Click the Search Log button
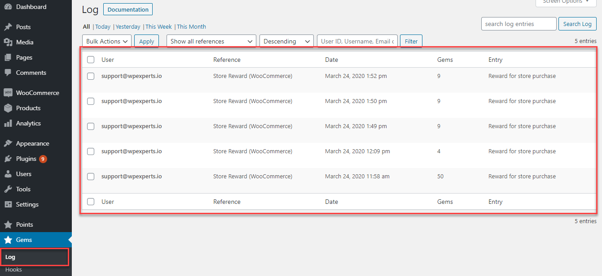This screenshot has height=276, width=602. [x=577, y=24]
